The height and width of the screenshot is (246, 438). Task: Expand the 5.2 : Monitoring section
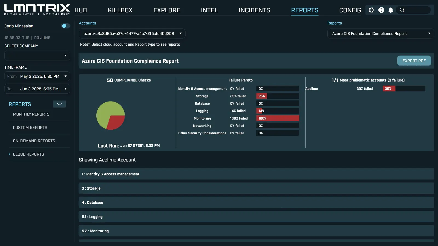256,231
